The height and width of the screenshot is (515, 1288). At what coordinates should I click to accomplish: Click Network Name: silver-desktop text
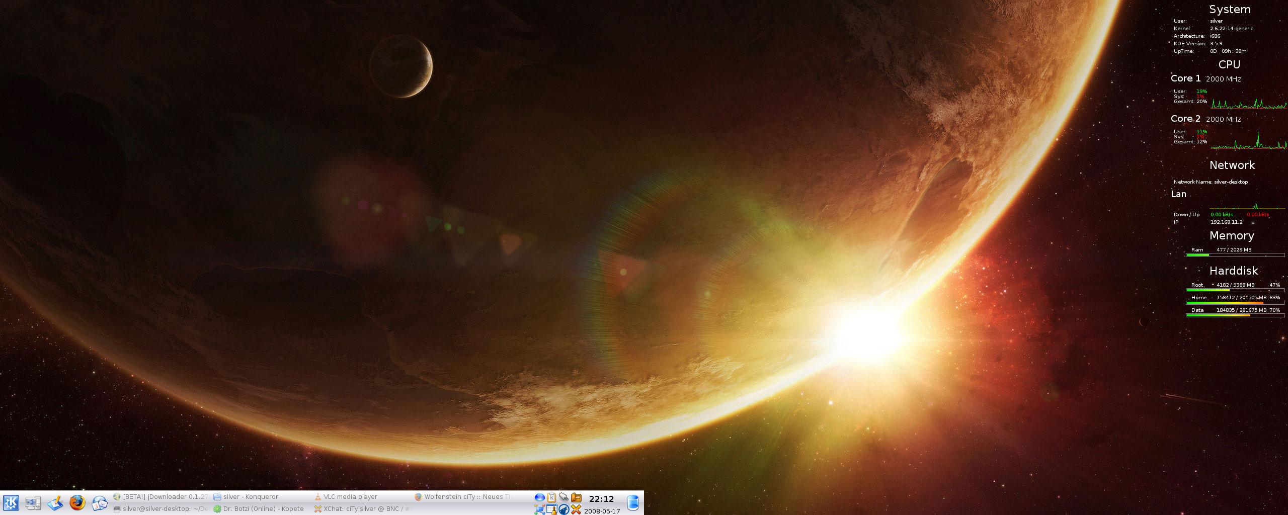point(1211,182)
